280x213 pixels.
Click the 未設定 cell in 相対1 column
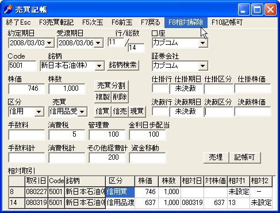(x=239, y=192)
